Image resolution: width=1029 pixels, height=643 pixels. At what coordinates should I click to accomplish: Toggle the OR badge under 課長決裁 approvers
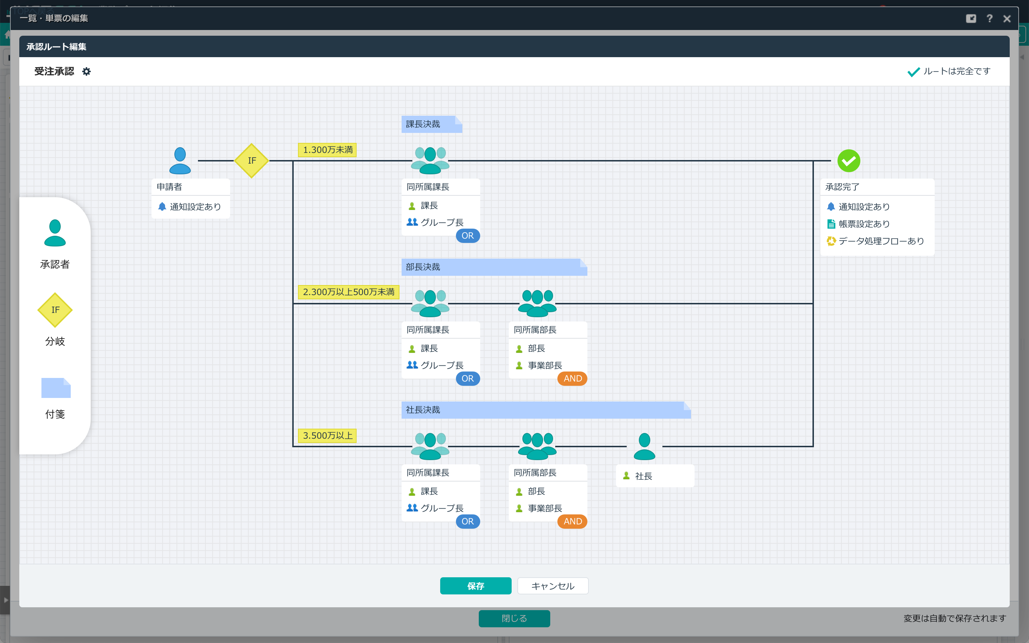click(x=467, y=236)
